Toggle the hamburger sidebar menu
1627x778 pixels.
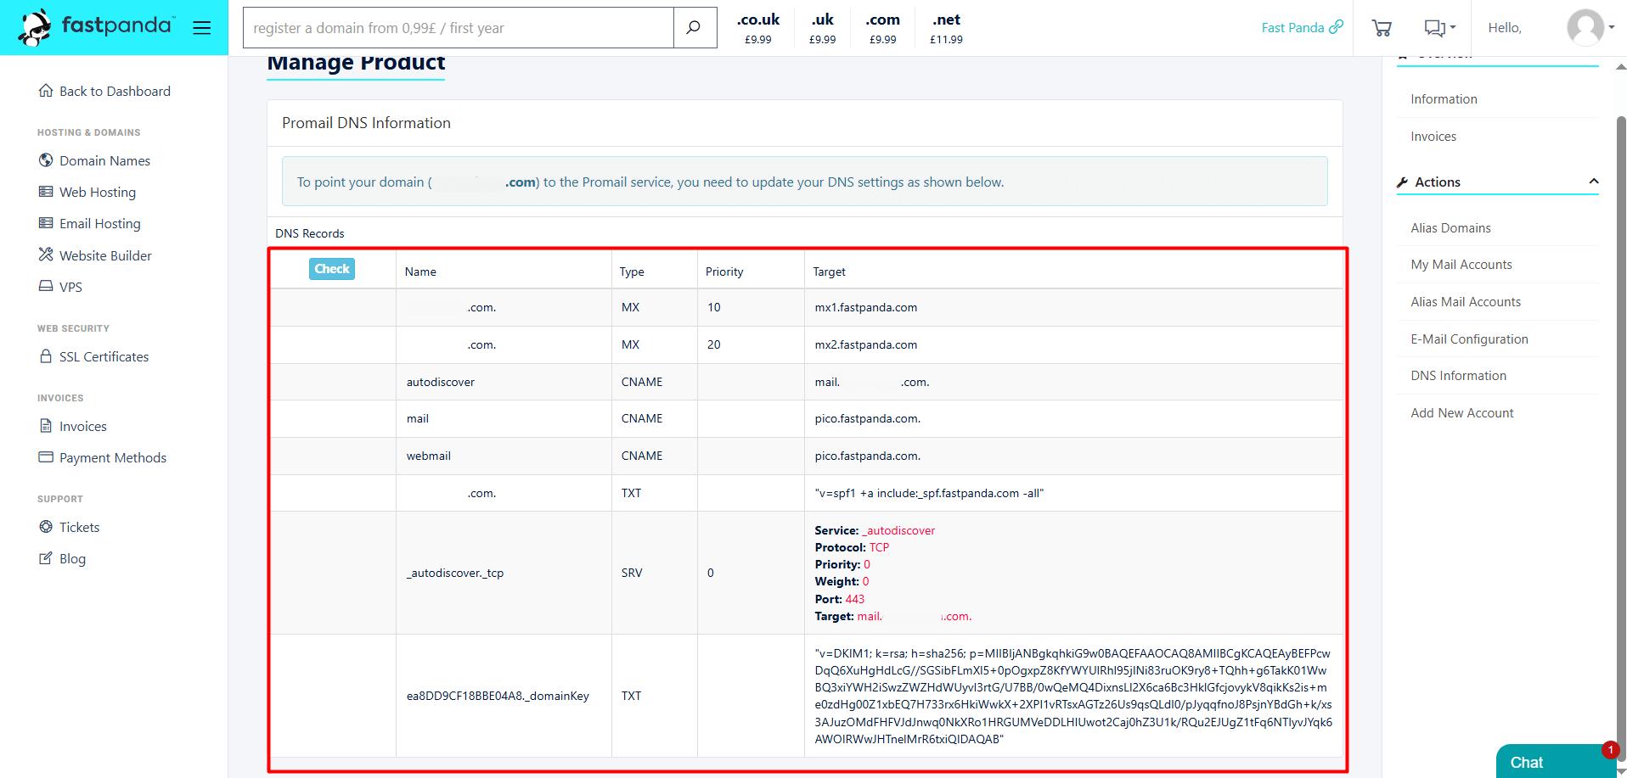tap(201, 28)
